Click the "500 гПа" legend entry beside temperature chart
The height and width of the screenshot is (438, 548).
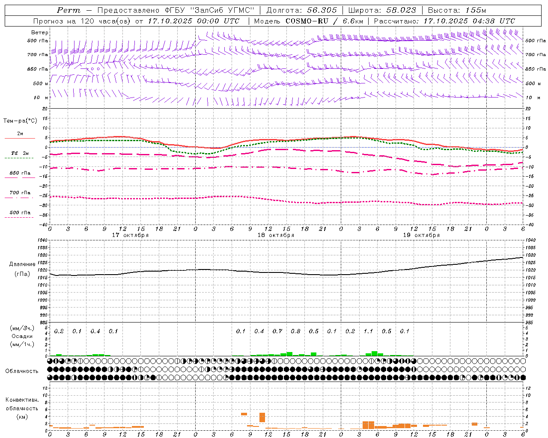click(20, 212)
